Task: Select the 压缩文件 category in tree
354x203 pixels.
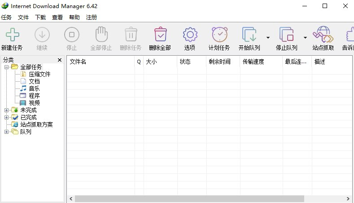Action: click(x=39, y=74)
